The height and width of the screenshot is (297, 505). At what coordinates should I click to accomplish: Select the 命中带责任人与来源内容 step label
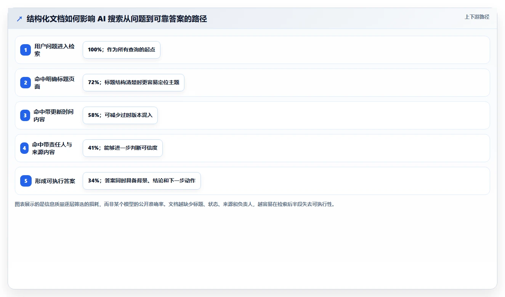point(52,148)
